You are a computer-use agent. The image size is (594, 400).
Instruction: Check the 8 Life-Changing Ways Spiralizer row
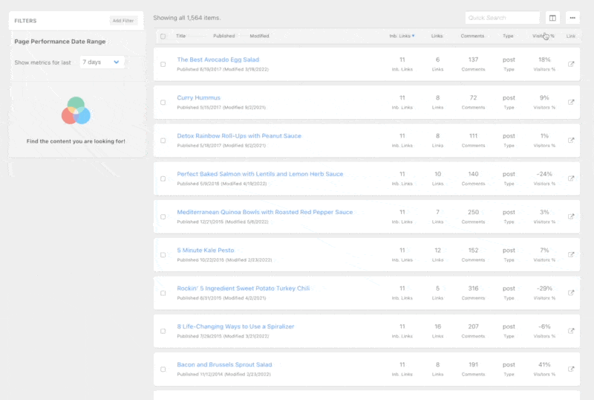pyautogui.click(x=163, y=332)
